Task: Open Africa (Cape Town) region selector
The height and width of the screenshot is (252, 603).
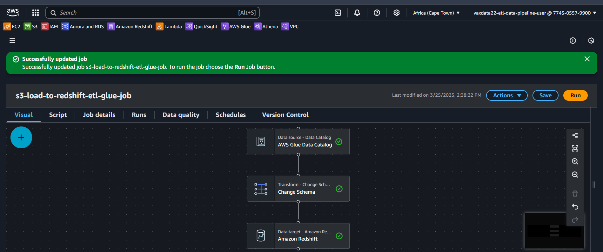Action: 436,13
